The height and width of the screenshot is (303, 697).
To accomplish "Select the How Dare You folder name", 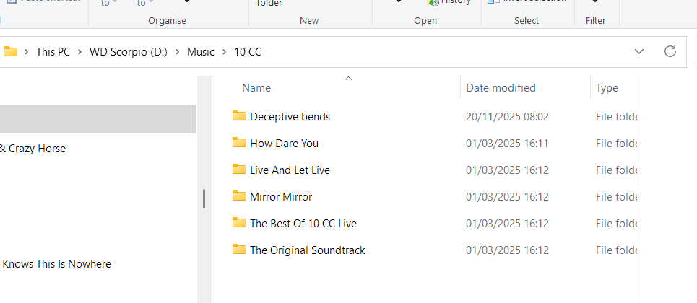I will (284, 144).
